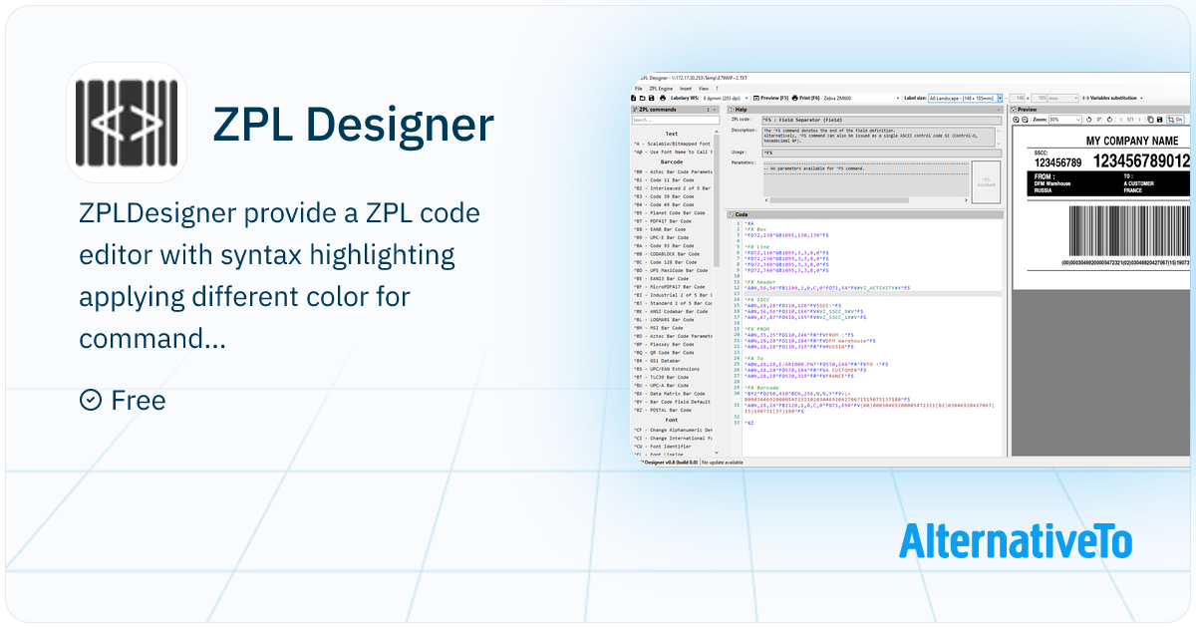Viewport: 1196px width, 628px height.
Task: Expand the Variables substitution dropdown
Action: (1112, 98)
